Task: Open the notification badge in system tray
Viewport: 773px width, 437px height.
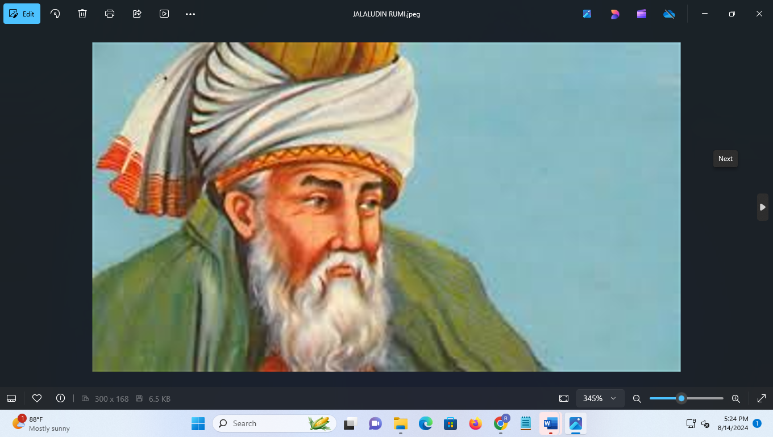Action: pyautogui.click(x=757, y=423)
